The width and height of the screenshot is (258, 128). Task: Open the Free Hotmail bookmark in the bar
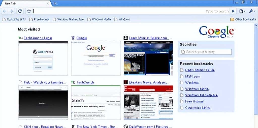tap(39, 19)
